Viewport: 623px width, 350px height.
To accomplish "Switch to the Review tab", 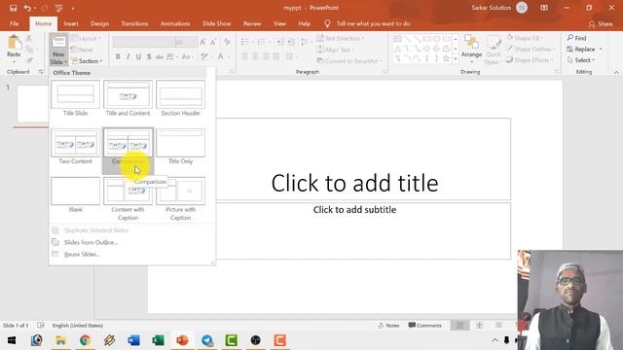I will coord(252,23).
